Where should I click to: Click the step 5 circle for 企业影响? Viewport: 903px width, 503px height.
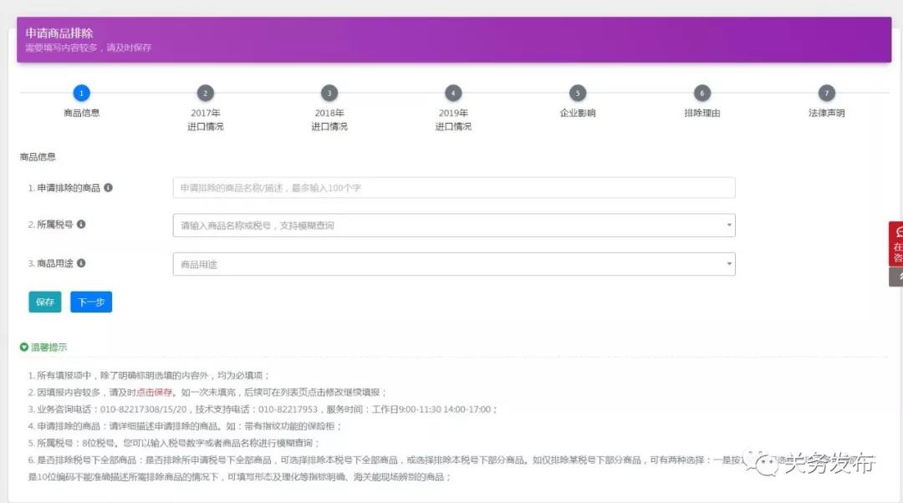pos(578,93)
